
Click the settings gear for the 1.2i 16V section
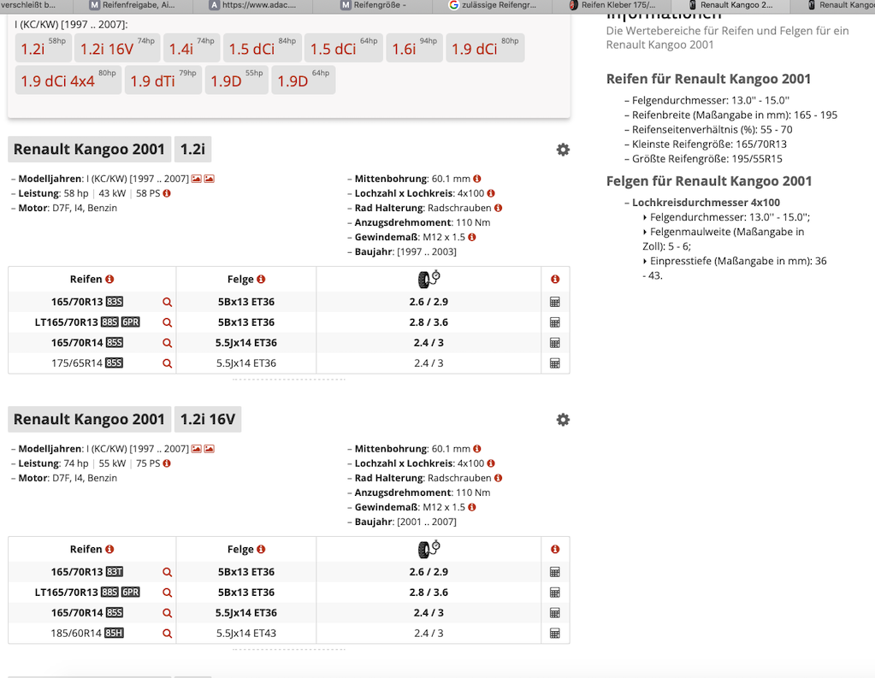click(563, 420)
